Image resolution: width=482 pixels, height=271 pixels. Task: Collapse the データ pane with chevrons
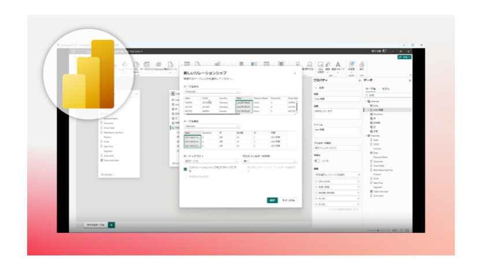[409, 80]
